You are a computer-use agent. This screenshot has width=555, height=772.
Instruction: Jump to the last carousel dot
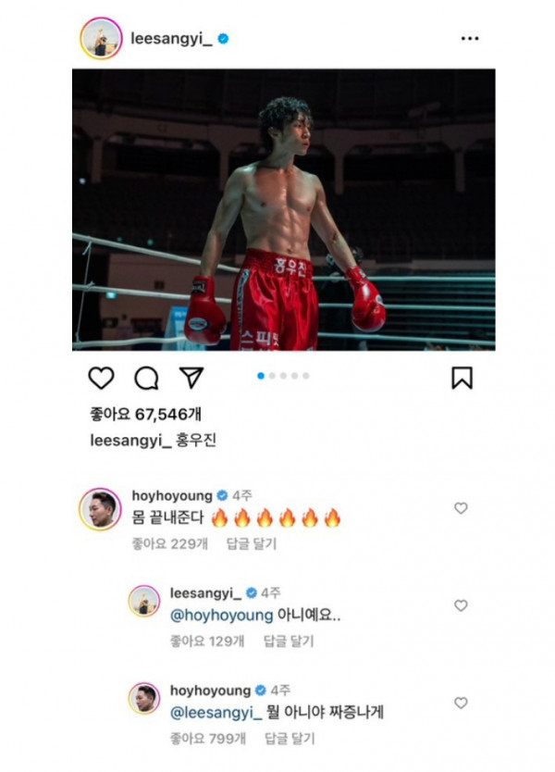(305, 376)
